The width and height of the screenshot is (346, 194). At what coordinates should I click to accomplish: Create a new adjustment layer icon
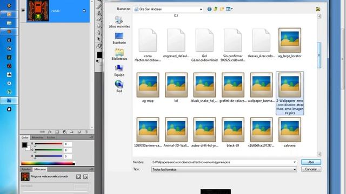click(x=65, y=131)
